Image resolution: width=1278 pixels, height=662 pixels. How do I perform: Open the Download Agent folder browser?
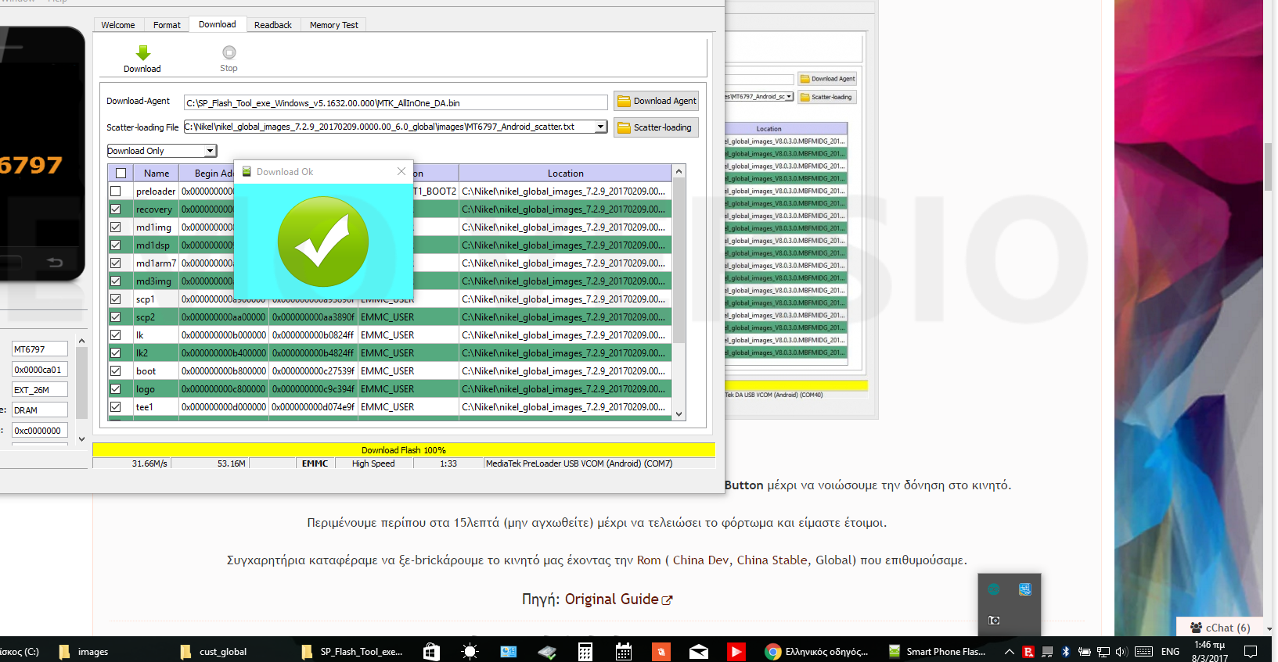coord(656,101)
